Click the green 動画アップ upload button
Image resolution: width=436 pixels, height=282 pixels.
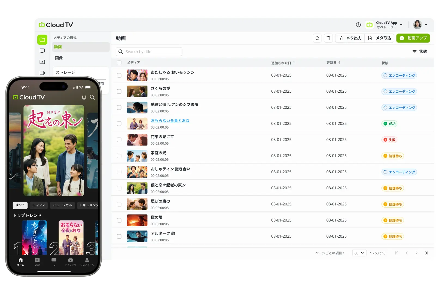coord(413,38)
